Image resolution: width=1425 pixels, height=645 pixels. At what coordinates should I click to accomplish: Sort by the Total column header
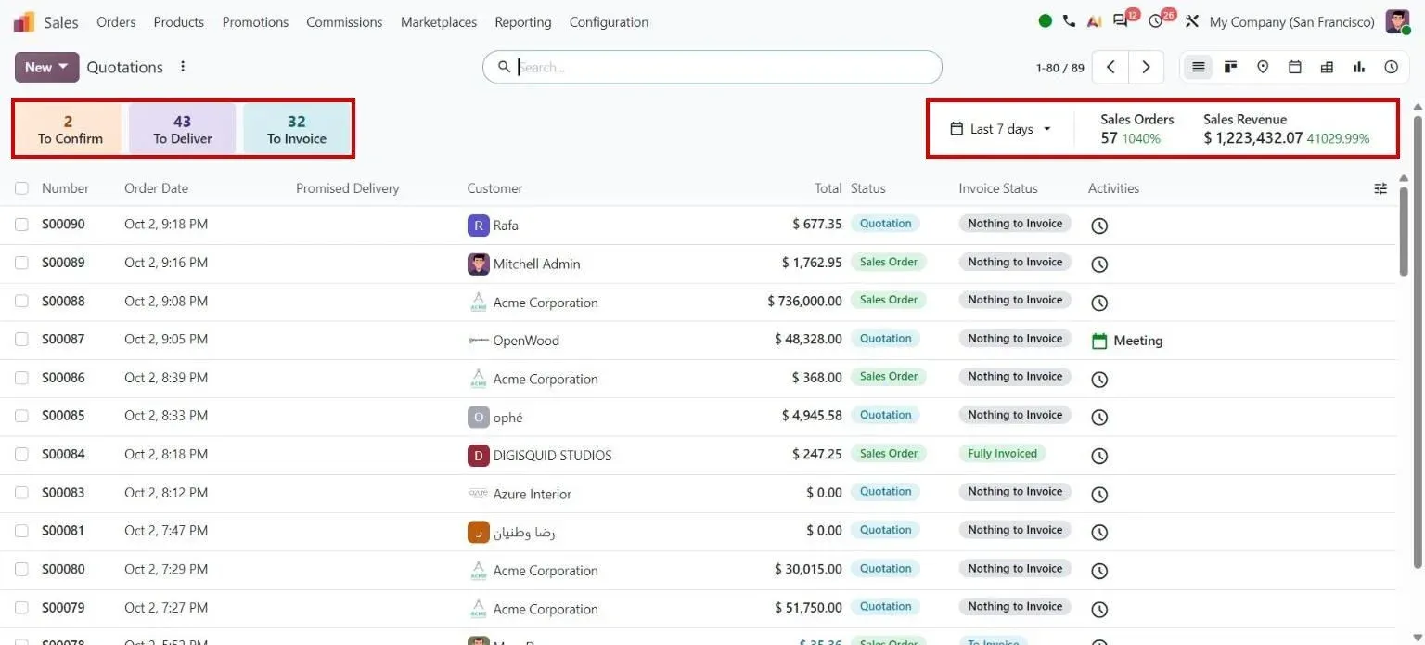pos(828,188)
